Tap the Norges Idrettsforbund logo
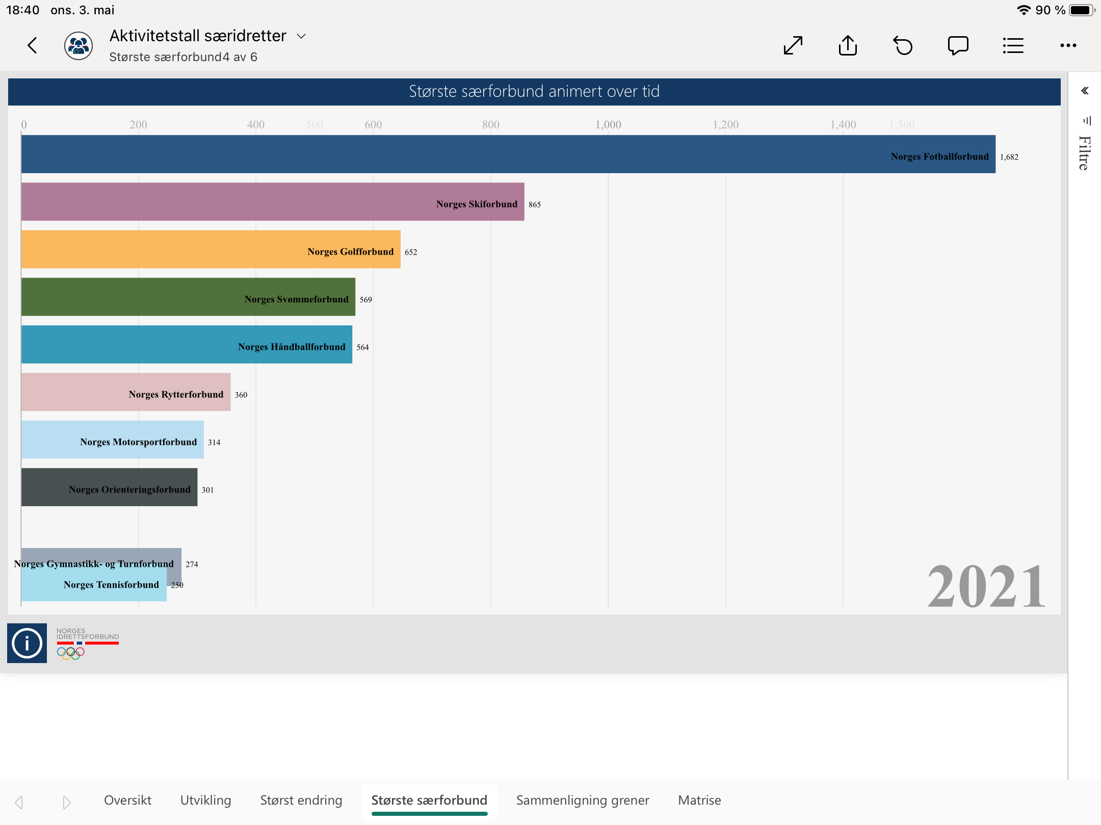1101x825 pixels. pos(88,644)
